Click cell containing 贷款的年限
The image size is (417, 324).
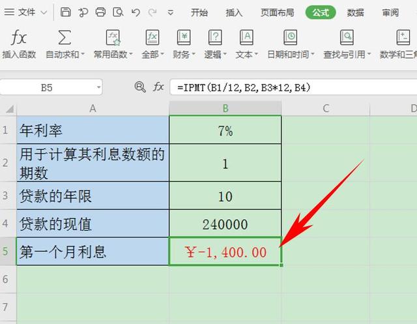(93, 196)
